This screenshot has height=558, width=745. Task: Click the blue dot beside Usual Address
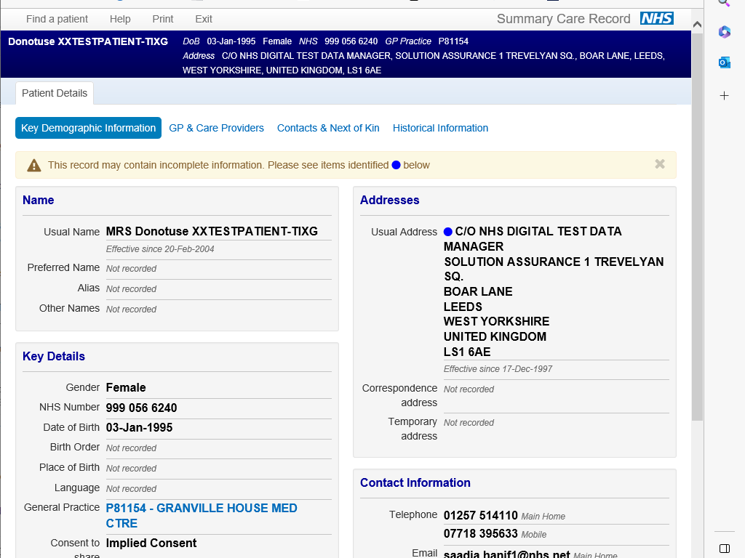(447, 232)
